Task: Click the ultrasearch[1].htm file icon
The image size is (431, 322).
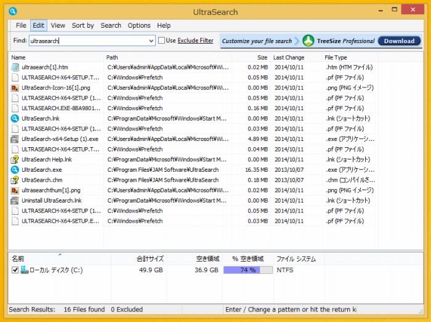Action: point(15,66)
